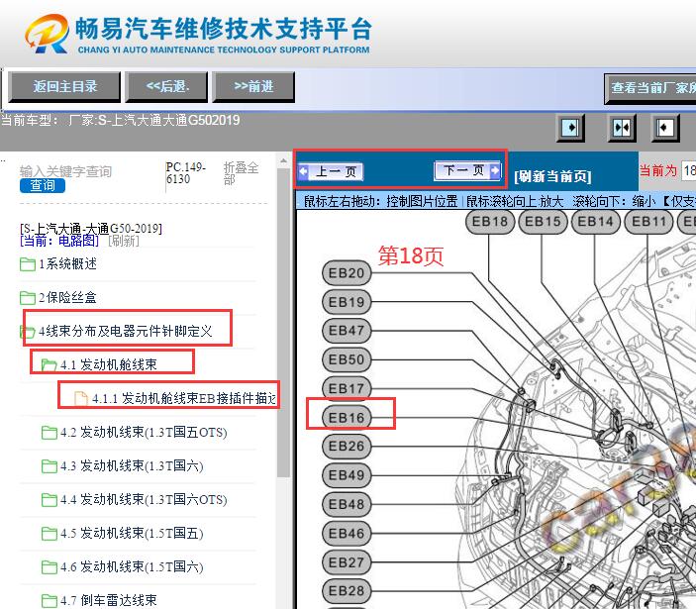
Task: Click the left-panel layout icon with right arrow
Action: (570, 128)
